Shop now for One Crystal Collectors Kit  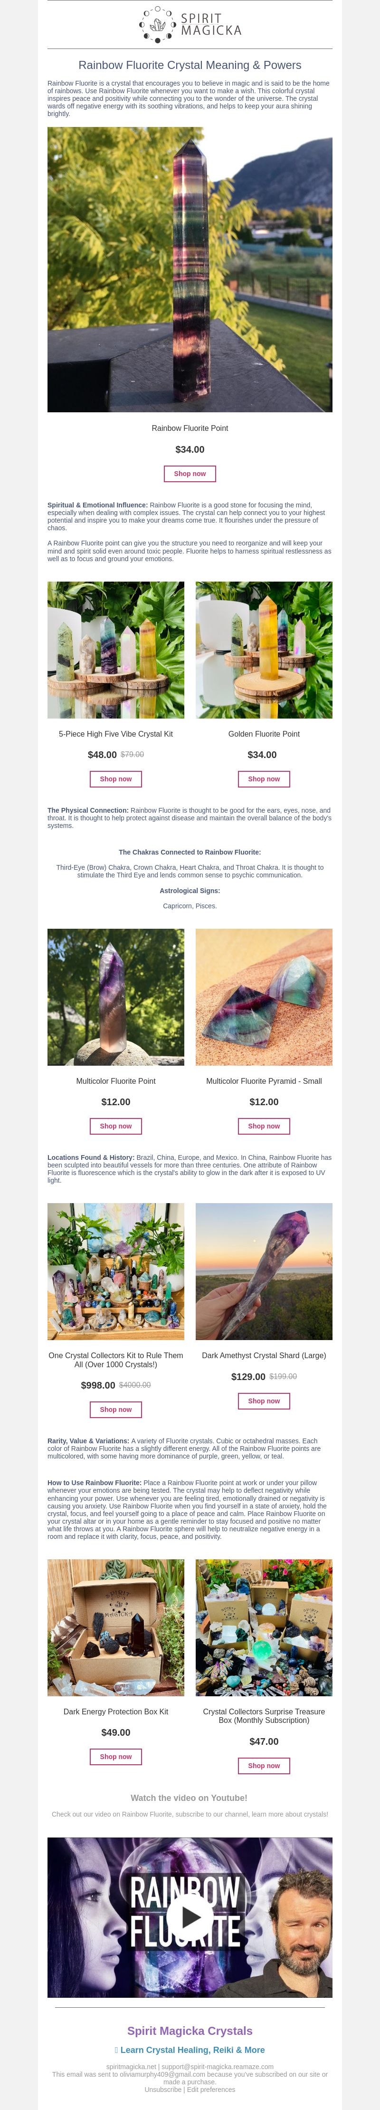[115, 1410]
